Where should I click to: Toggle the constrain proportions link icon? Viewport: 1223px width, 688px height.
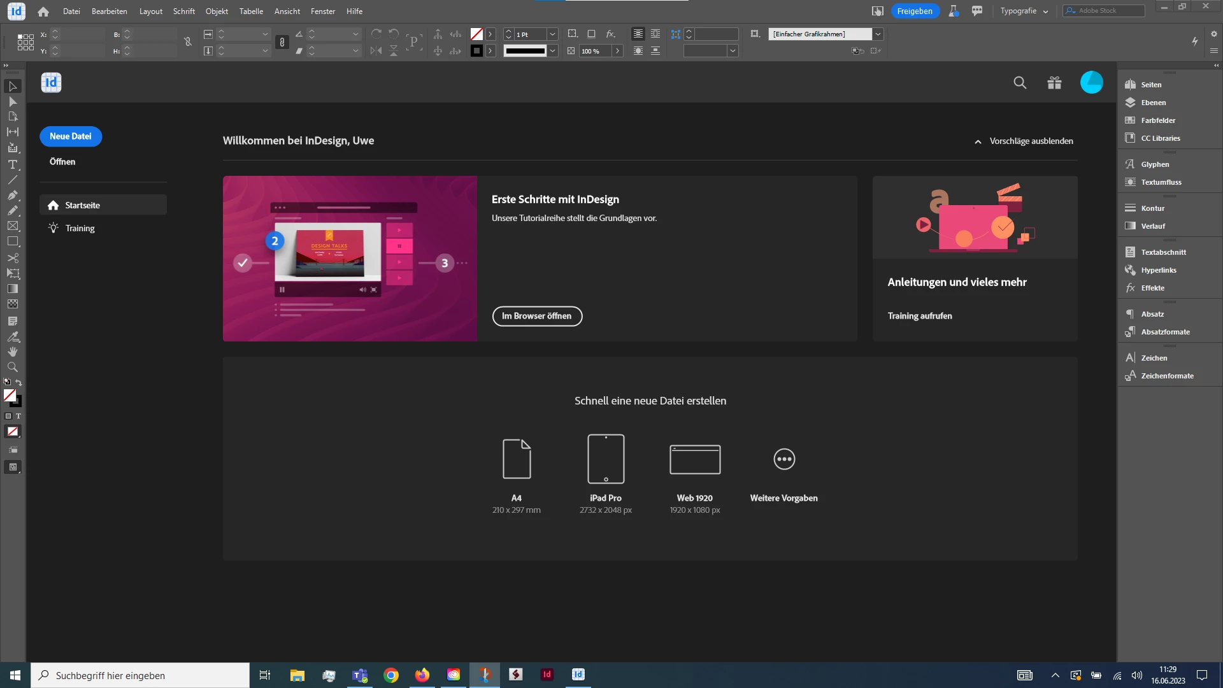point(188,42)
